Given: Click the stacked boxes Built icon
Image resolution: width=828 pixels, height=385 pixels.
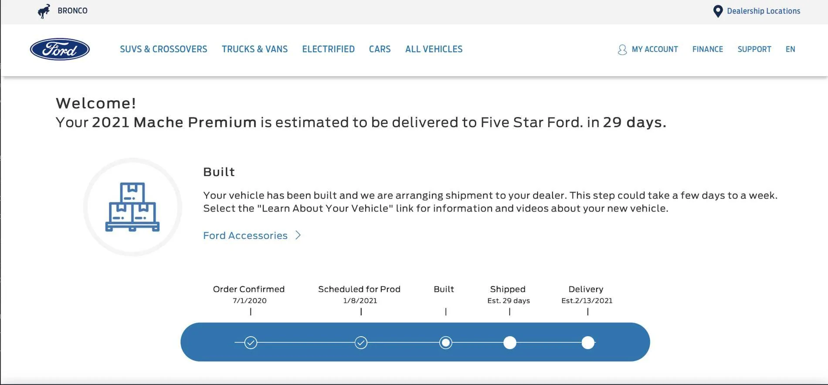Looking at the screenshot, I should coord(132,207).
